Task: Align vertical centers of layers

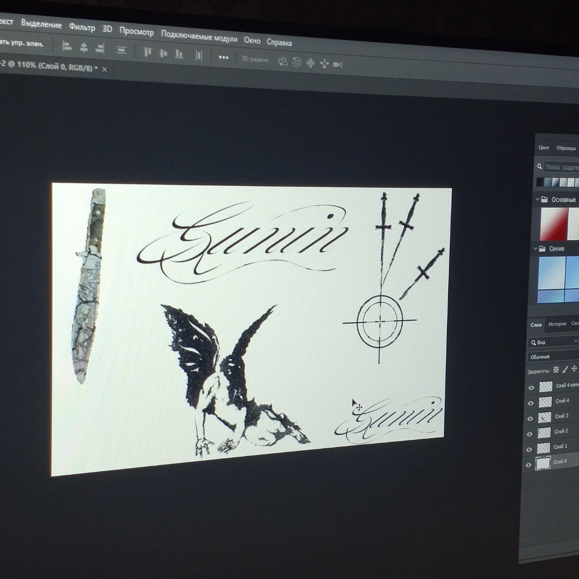Action: point(163,53)
